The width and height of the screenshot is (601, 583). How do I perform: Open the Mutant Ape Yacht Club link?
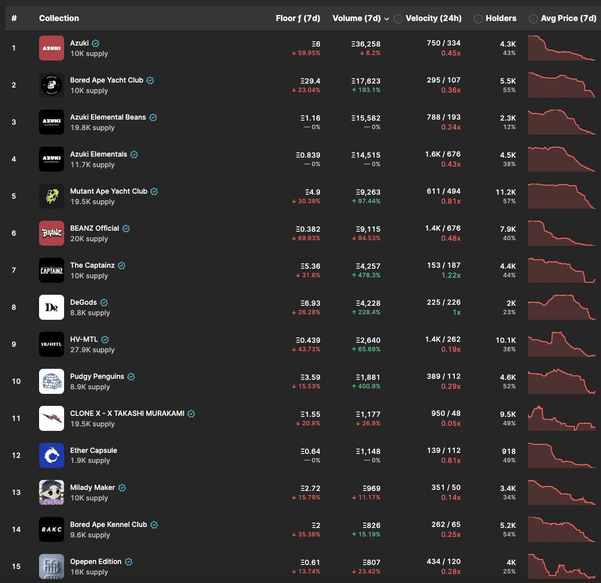[109, 191]
